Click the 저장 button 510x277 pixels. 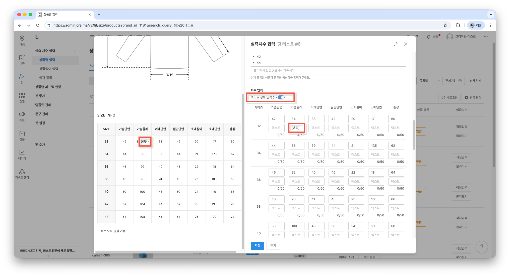[257, 246]
